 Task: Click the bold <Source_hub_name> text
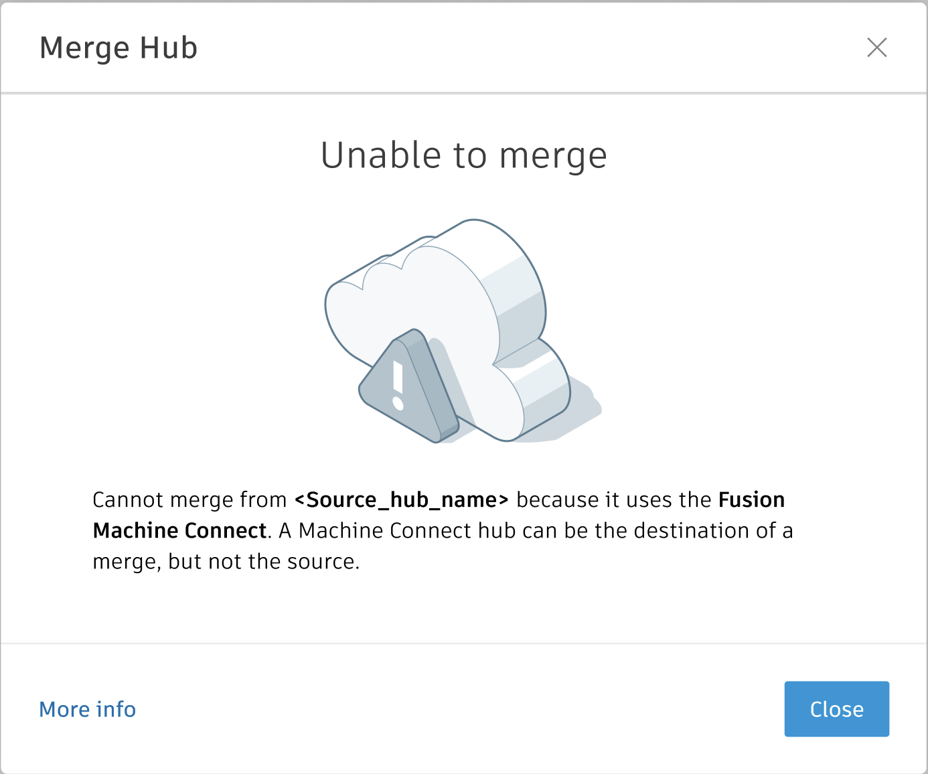click(402, 500)
